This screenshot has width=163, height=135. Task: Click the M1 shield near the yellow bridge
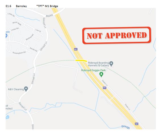(76, 49)
